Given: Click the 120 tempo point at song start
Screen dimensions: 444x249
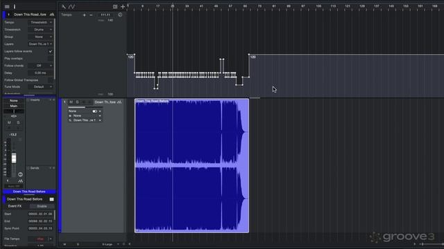Looking at the screenshot, I should click(x=127, y=54).
